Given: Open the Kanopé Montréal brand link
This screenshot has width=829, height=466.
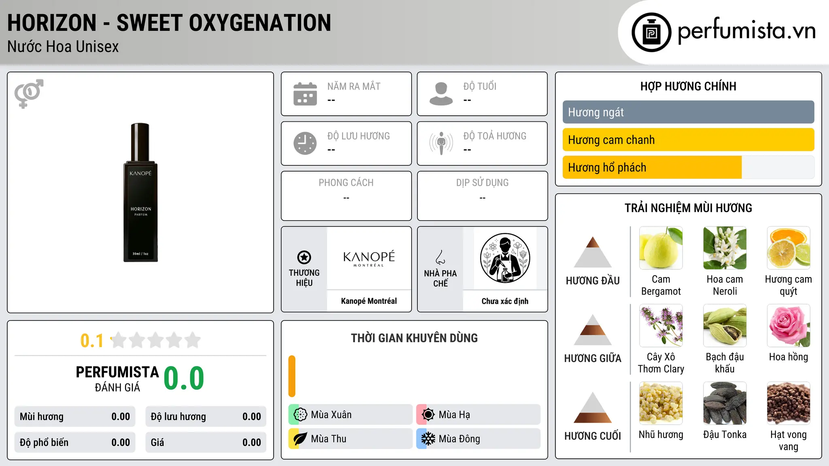Looking at the screenshot, I should (x=369, y=301).
